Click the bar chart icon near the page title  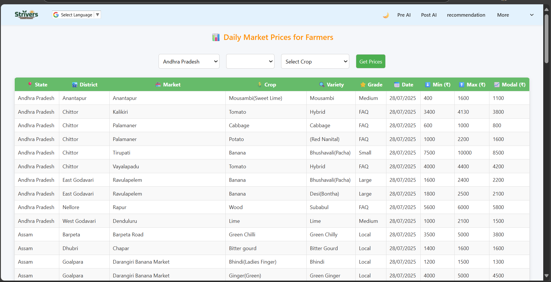(216, 37)
